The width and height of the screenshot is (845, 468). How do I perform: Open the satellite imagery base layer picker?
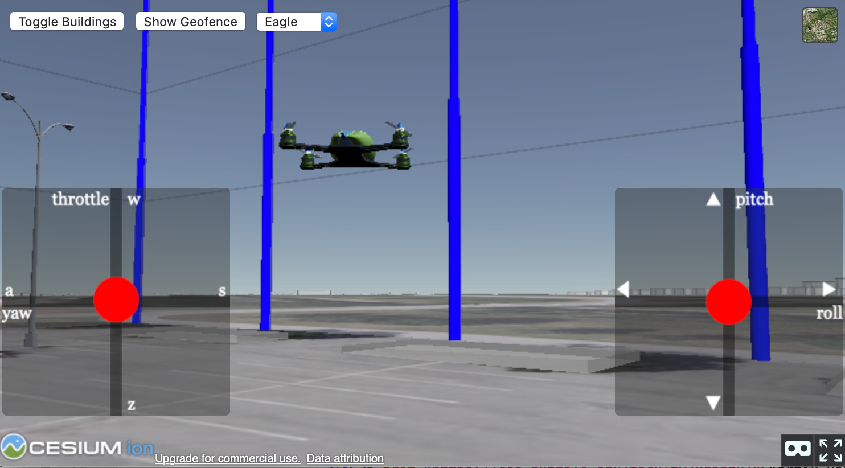click(819, 25)
